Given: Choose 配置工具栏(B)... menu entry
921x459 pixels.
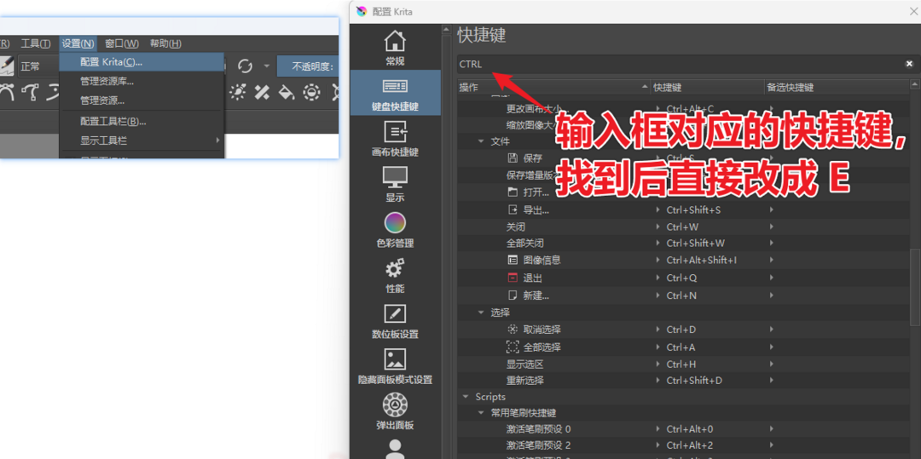Looking at the screenshot, I should pyautogui.click(x=142, y=121).
